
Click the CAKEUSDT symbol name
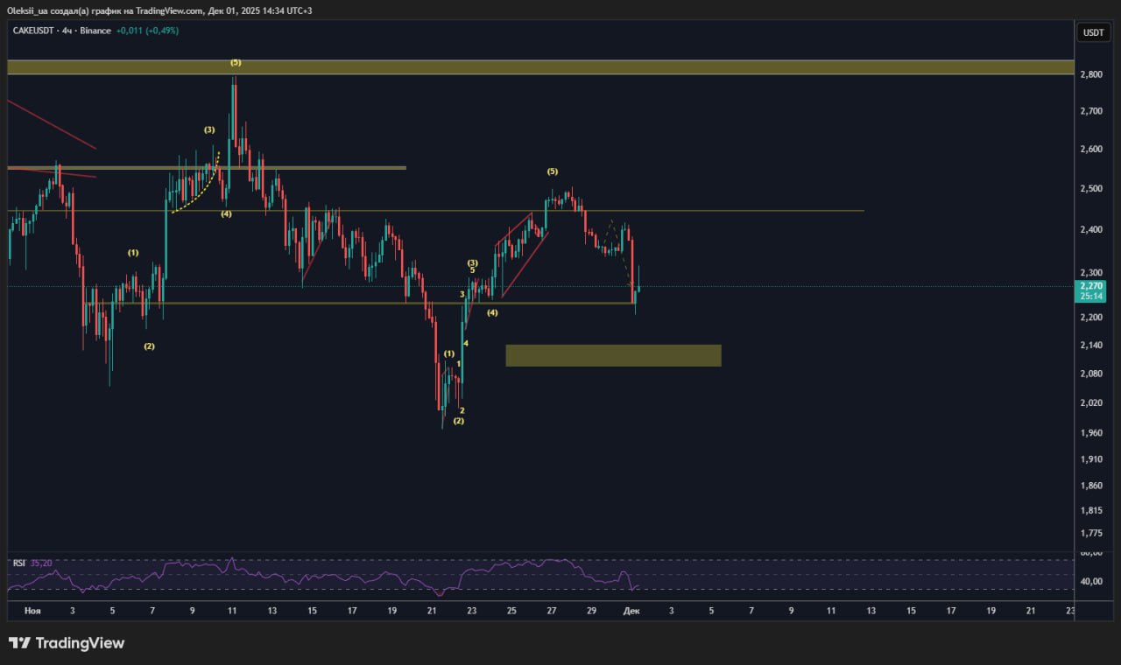click(32, 31)
